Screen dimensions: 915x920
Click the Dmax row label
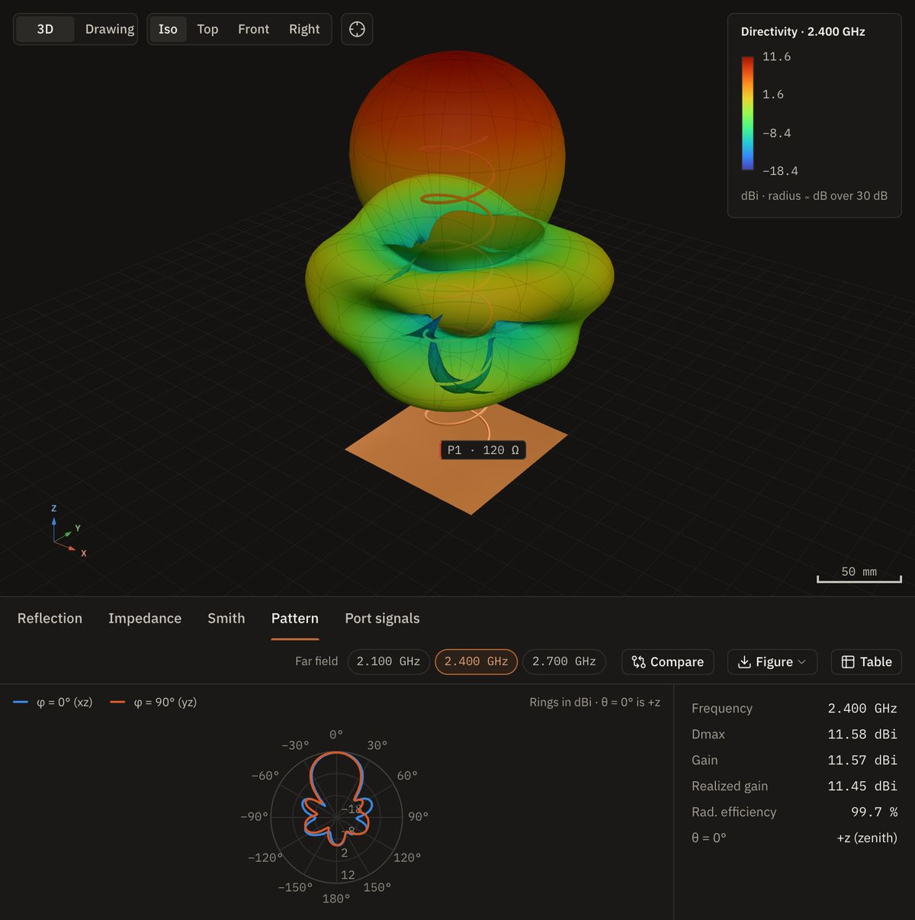point(708,734)
